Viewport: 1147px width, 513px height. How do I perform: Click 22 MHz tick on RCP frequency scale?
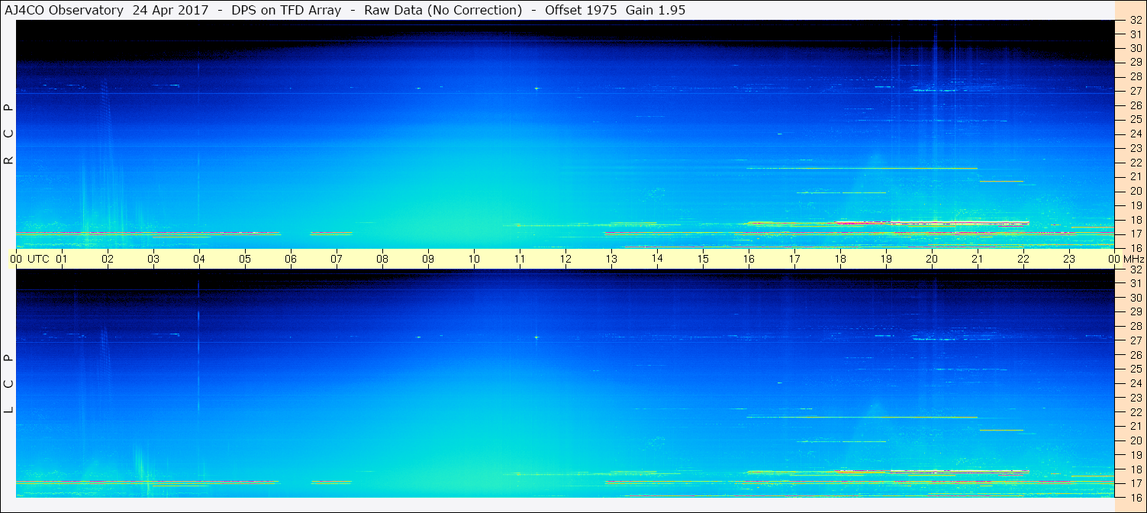click(1136, 163)
